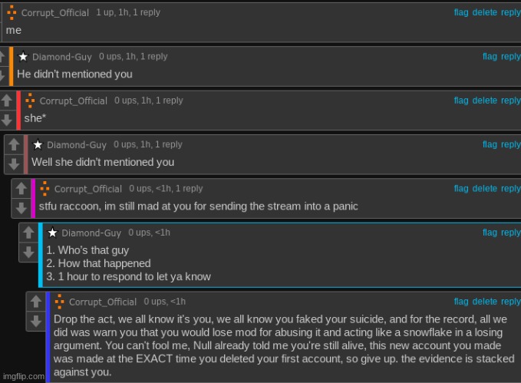Downvote the "stfu raccoon" comment

point(21,207)
